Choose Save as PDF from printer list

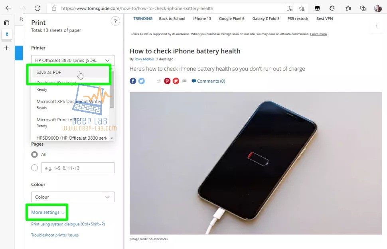[71, 72]
